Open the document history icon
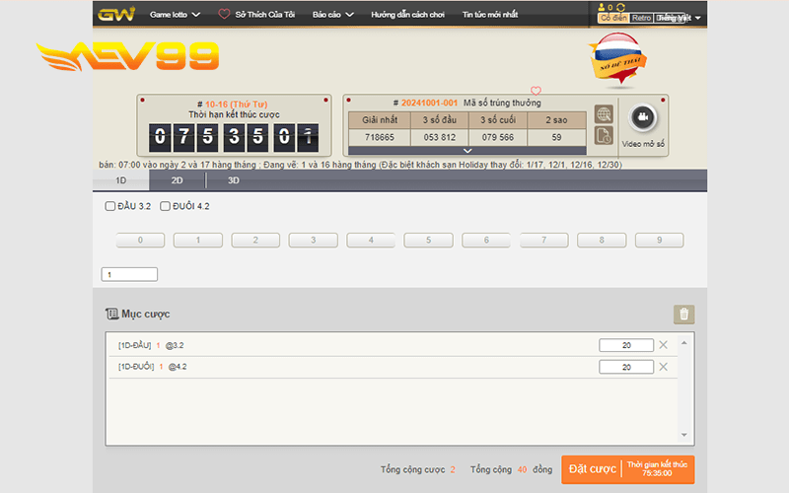 (x=604, y=135)
